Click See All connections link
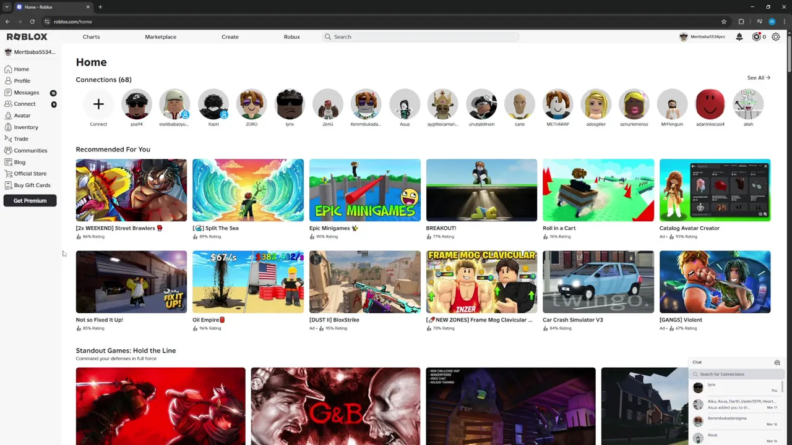Viewport: 792px width, 445px height. [759, 78]
